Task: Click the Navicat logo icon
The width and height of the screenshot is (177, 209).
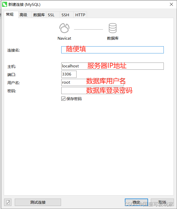Action: pyautogui.click(x=64, y=28)
